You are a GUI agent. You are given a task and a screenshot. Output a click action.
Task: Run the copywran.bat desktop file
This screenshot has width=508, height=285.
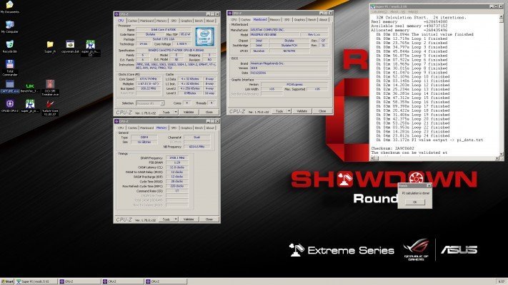[70, 46]
